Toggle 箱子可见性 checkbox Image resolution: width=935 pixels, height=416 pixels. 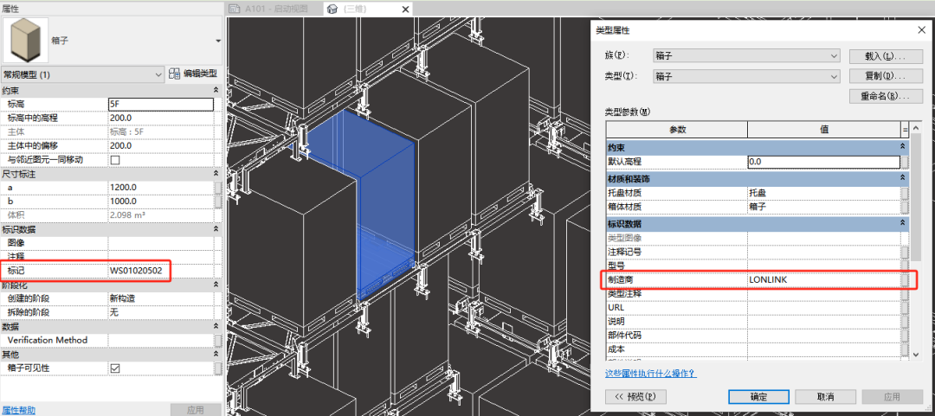pos(115,368)
